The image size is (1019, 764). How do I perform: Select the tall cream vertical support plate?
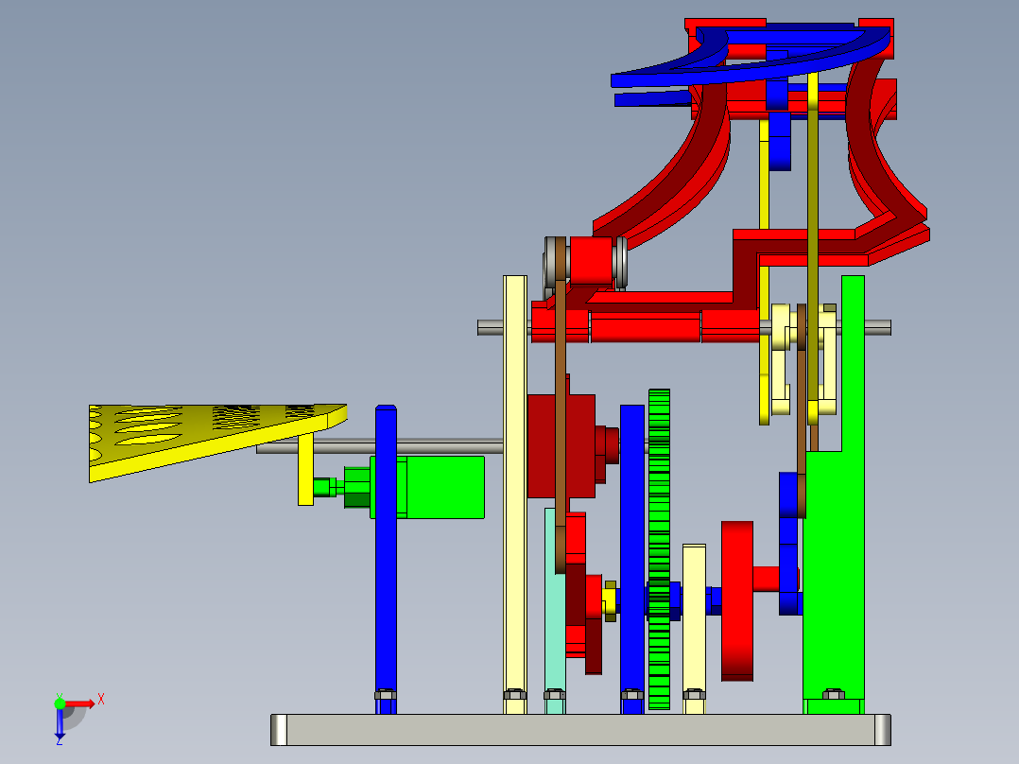tap(514, 495)
